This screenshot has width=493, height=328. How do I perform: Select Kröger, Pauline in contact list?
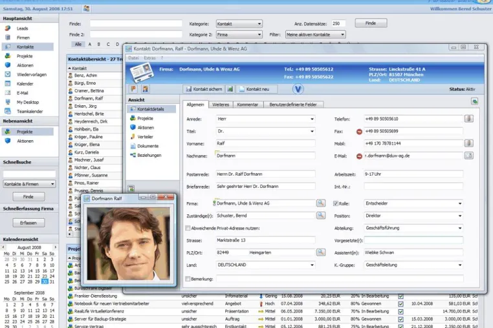coord(89,137)
